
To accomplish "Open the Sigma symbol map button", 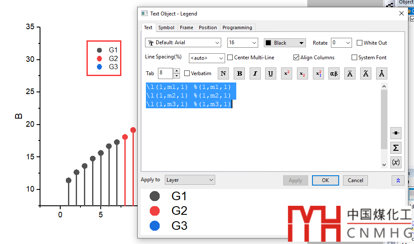I will (x=396, y=147).
